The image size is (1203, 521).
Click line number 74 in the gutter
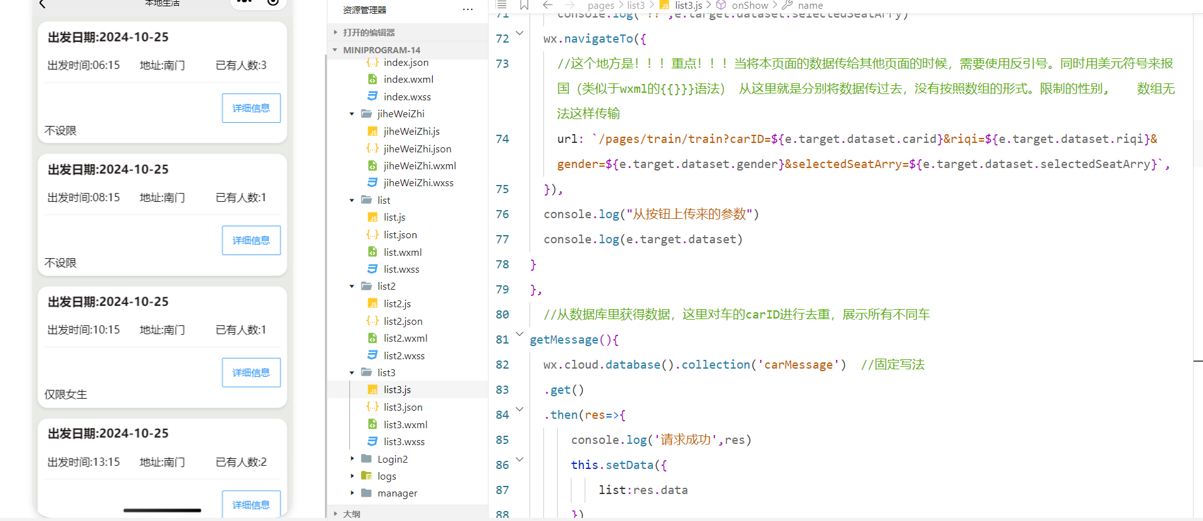point(502,139)
